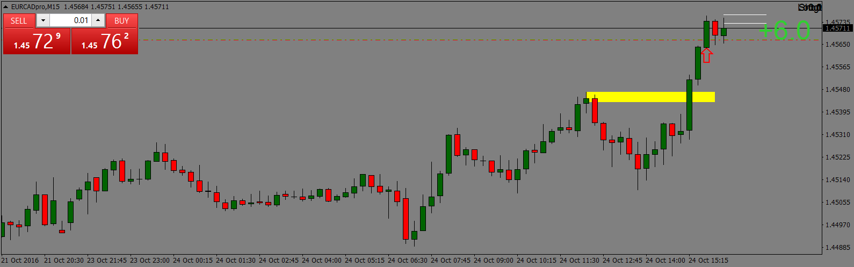Viewport: 854px width, 267px height.
Task: Click the green +6.0 profit label
Action: tap(784, 31)
